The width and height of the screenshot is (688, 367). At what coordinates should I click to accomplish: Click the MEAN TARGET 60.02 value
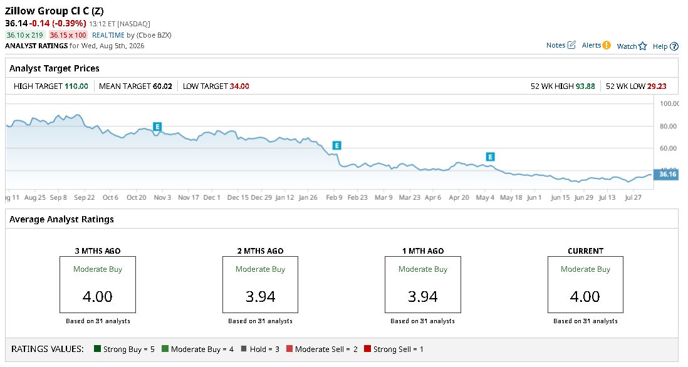tap(162, 86)
